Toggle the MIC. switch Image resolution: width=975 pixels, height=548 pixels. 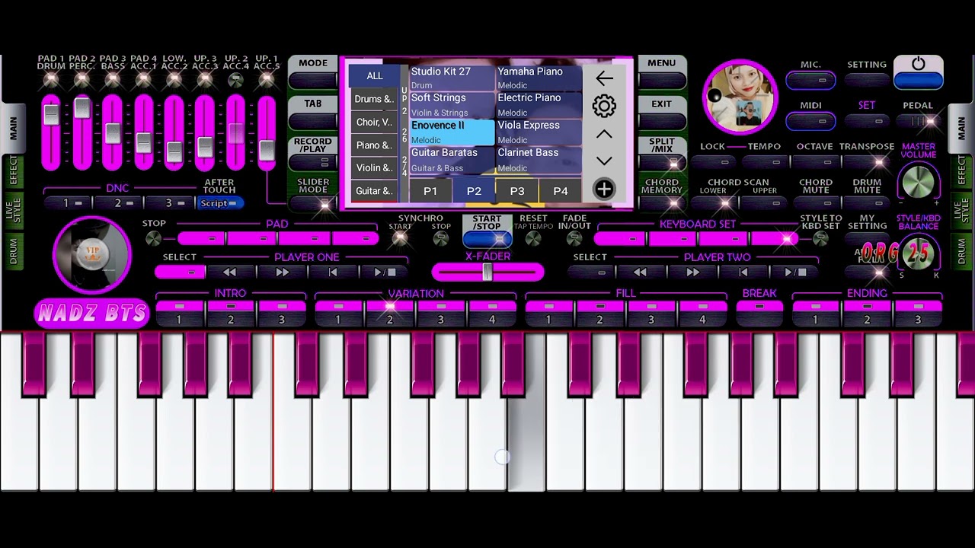pyautogui.click(x=810, y=80)
